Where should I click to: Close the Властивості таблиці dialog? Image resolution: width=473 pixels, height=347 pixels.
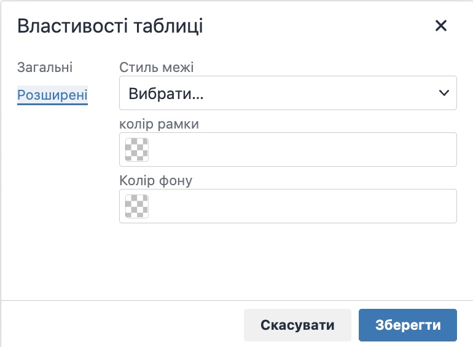click(x=440, y=26)
